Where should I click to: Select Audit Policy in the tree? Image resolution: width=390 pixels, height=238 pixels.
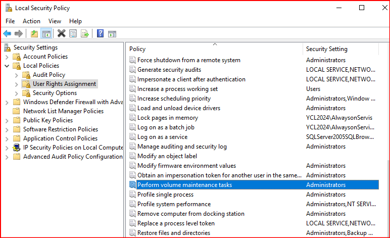point(49,75)
